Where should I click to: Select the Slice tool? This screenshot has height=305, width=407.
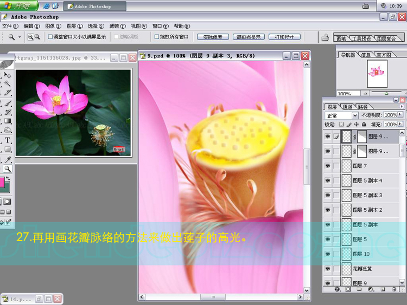click(7, 93)
